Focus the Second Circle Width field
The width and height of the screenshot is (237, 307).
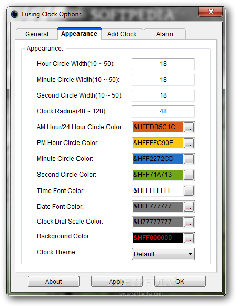point(163,95)
